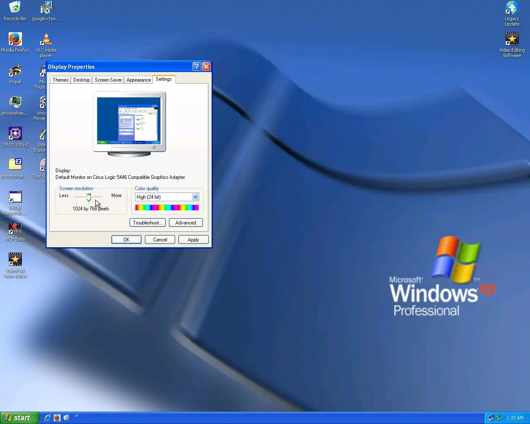Select the Legacy Update desktop icon
Image resolution: width=530 pixels, height=424 pixels.
[x=512, y=14]
